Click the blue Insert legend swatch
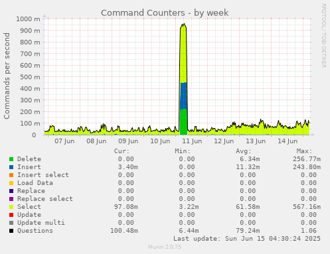 [11, 167]
